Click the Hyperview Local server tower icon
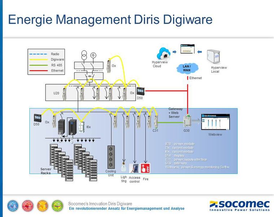This screenshot has height=217, width=274. 213,57
